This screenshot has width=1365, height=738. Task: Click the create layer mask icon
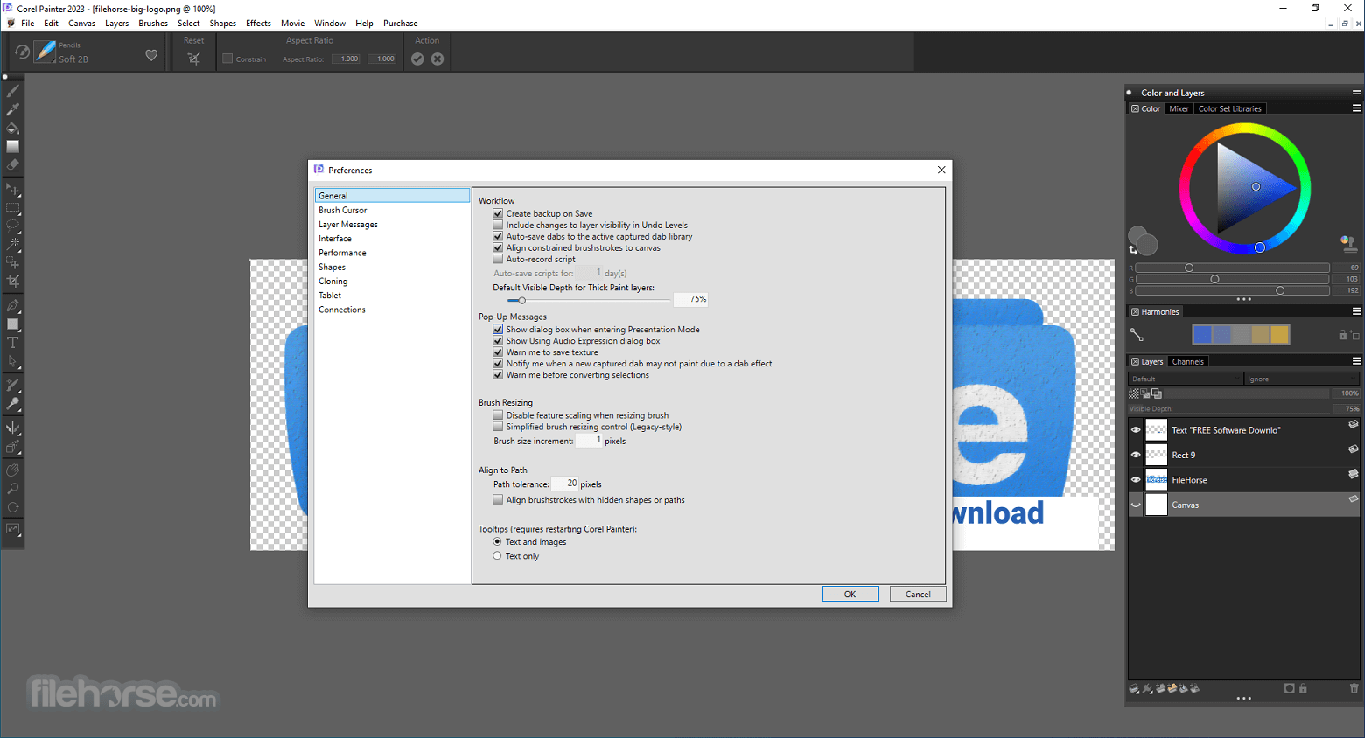1289,689
